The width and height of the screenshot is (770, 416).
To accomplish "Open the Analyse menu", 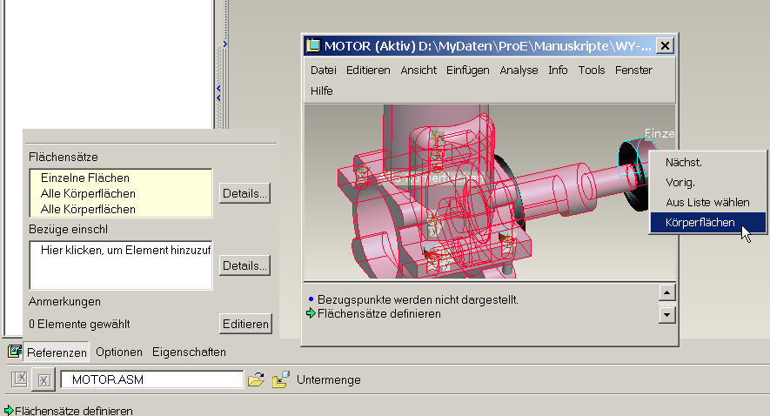I will tap(519, 70).
